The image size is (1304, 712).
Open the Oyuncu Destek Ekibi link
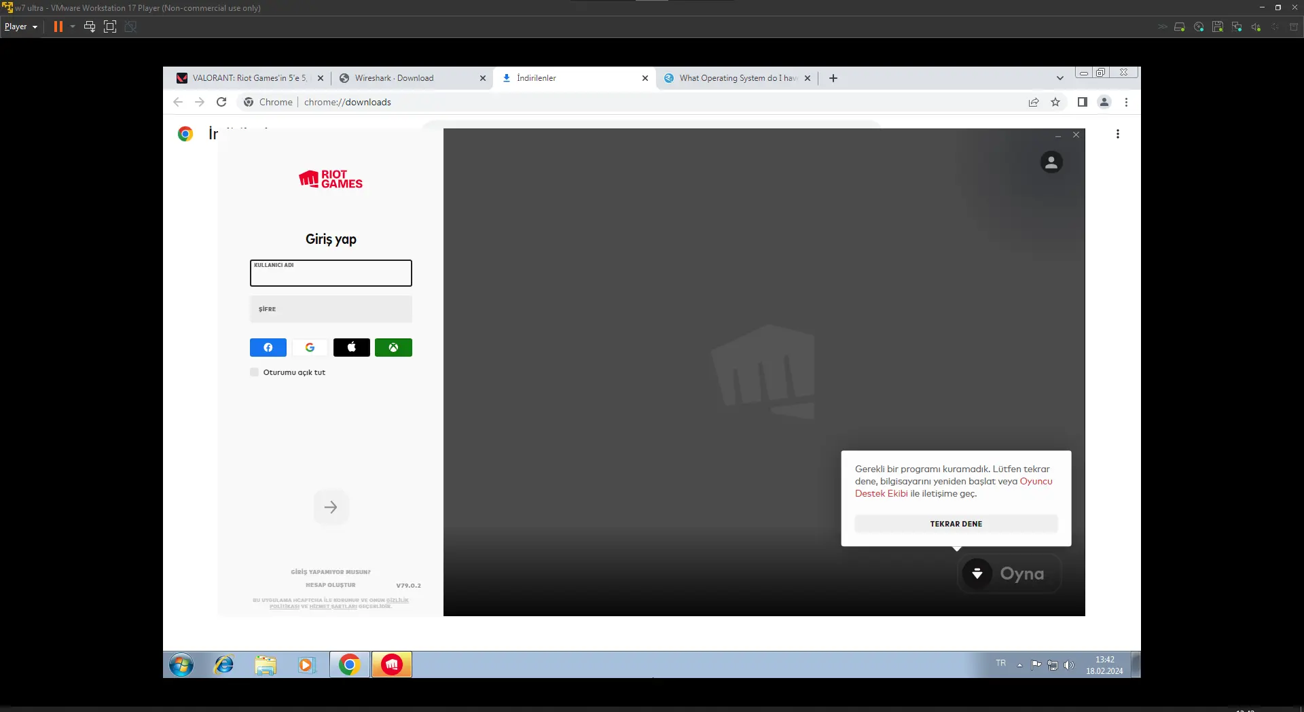tap(954, 487)
